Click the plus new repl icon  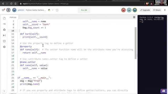click(165, 10)
